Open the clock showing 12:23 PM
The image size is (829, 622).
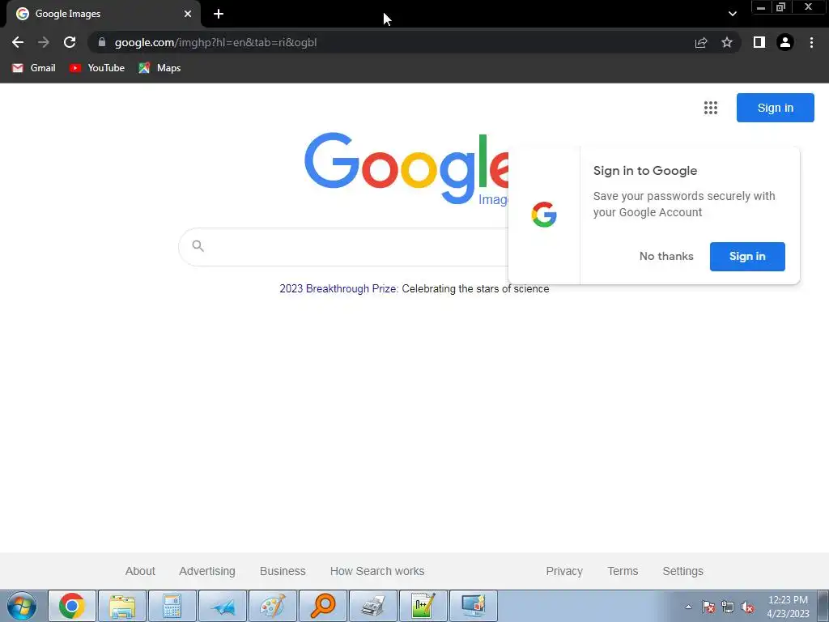coord(788,607)
